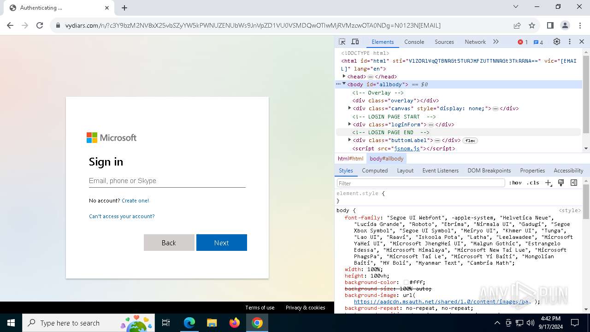Image resolution: width=590 pixels, height=332 pixels.
Task: Go back in browser history
Action: pyautogui.click(x=10, y=25)
